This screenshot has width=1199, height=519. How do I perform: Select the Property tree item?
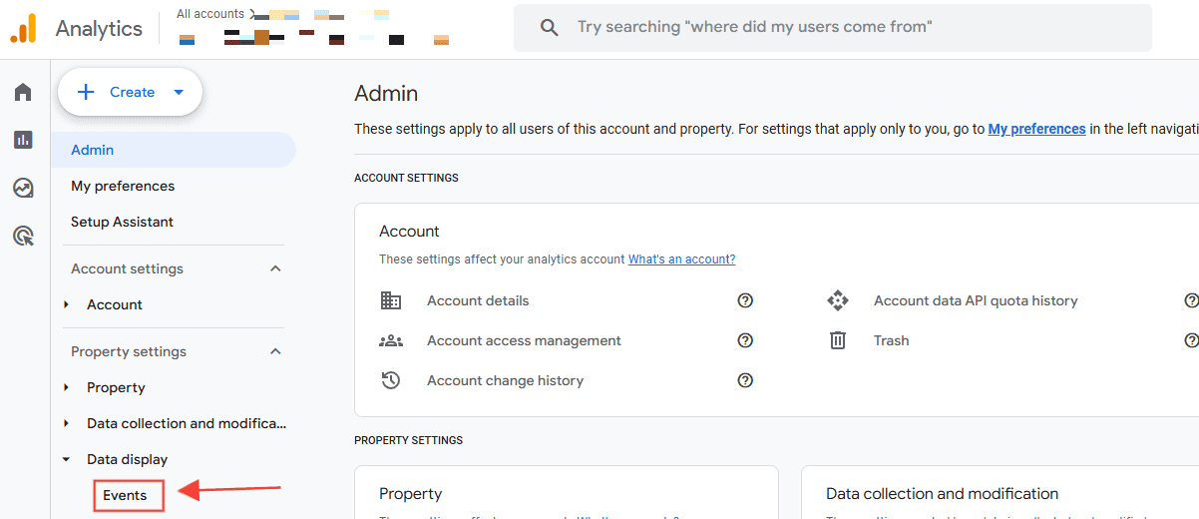pyautogui.click(x=116, y=387)
